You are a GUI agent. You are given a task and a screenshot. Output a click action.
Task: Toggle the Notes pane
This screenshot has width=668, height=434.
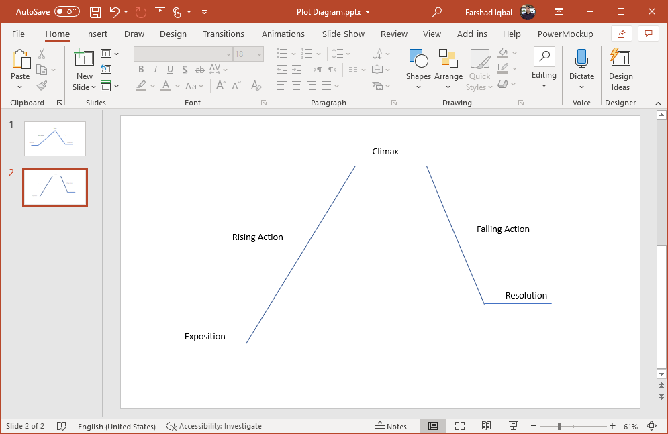pyautogui.click(x=391, y=426)
